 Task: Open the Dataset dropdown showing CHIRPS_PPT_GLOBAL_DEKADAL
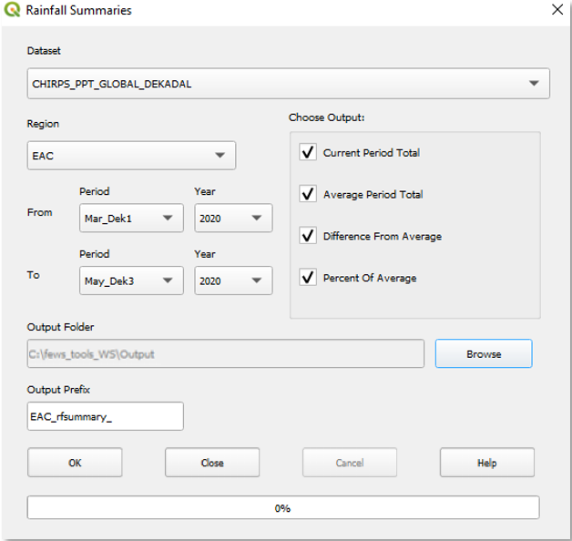pos(288,84)
